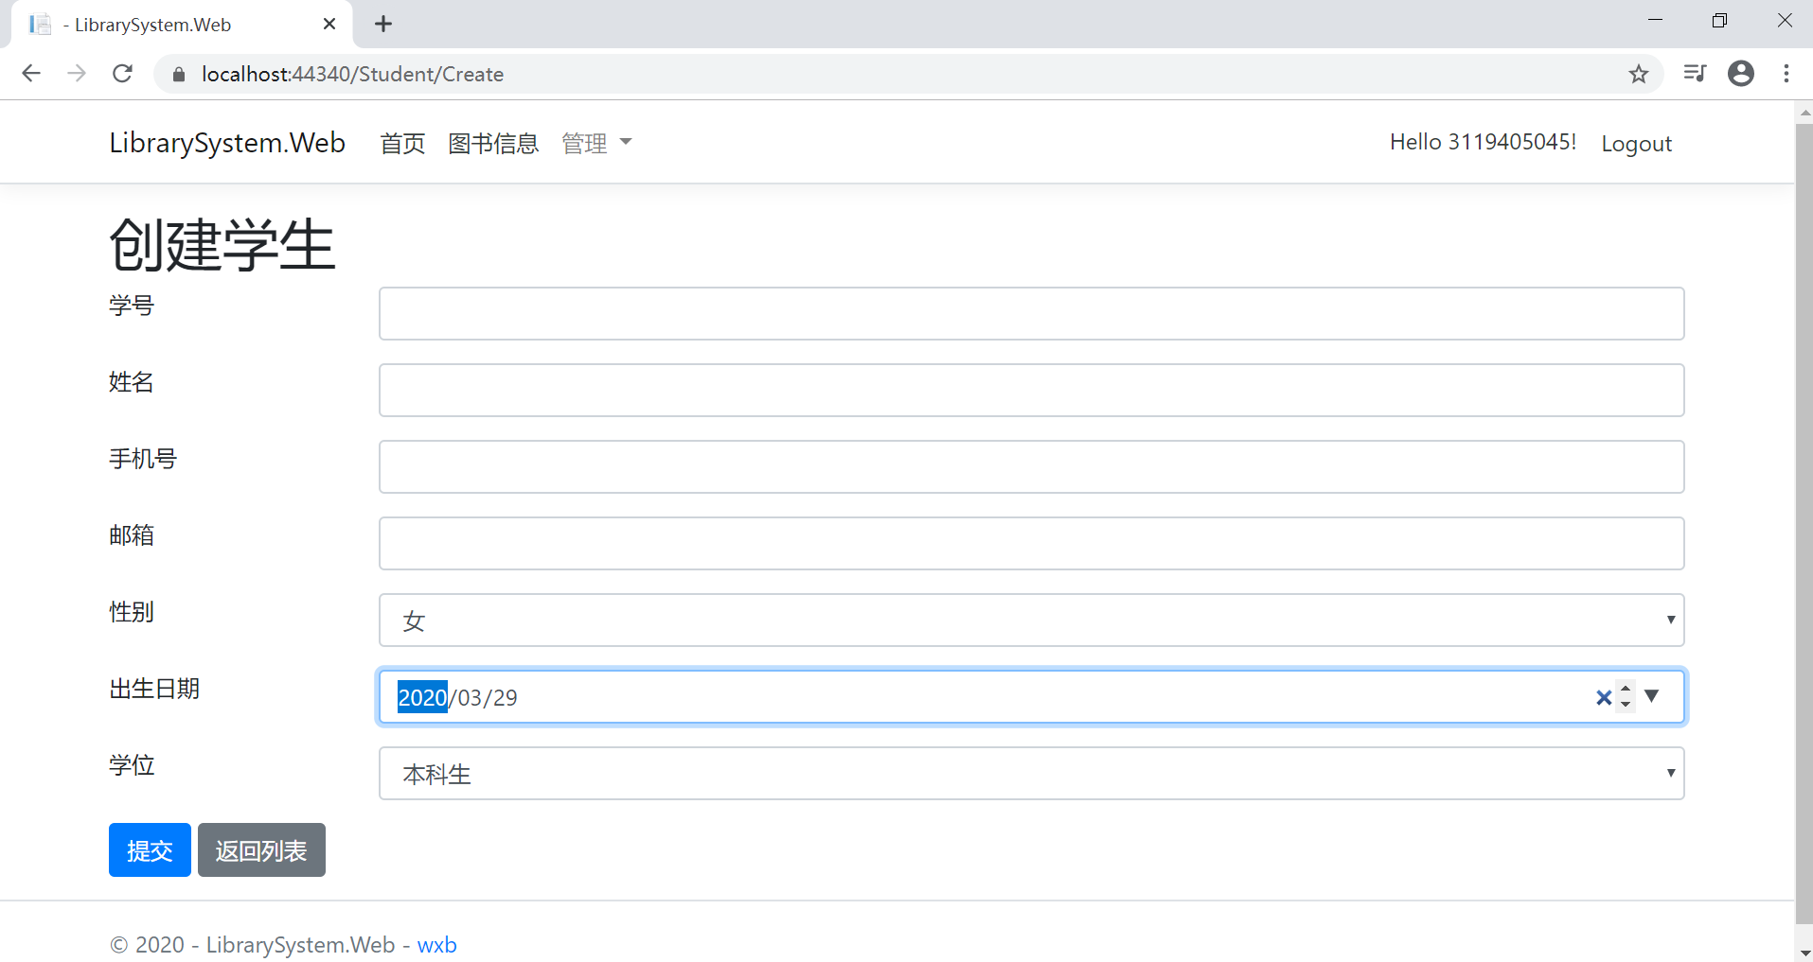Clear the birth date with the X icon

1603,697
